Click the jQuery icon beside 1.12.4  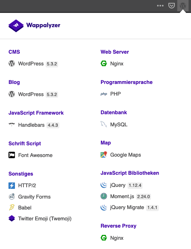[x=104, y=185]
